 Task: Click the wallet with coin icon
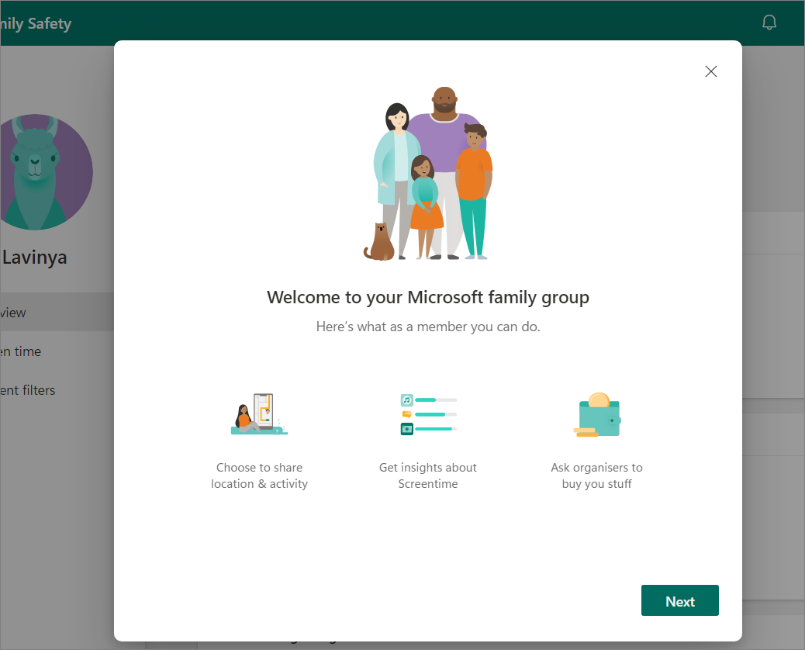pos(597,414)
